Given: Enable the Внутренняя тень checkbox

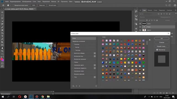Looking at the screenshot, I should click(73, 56).
